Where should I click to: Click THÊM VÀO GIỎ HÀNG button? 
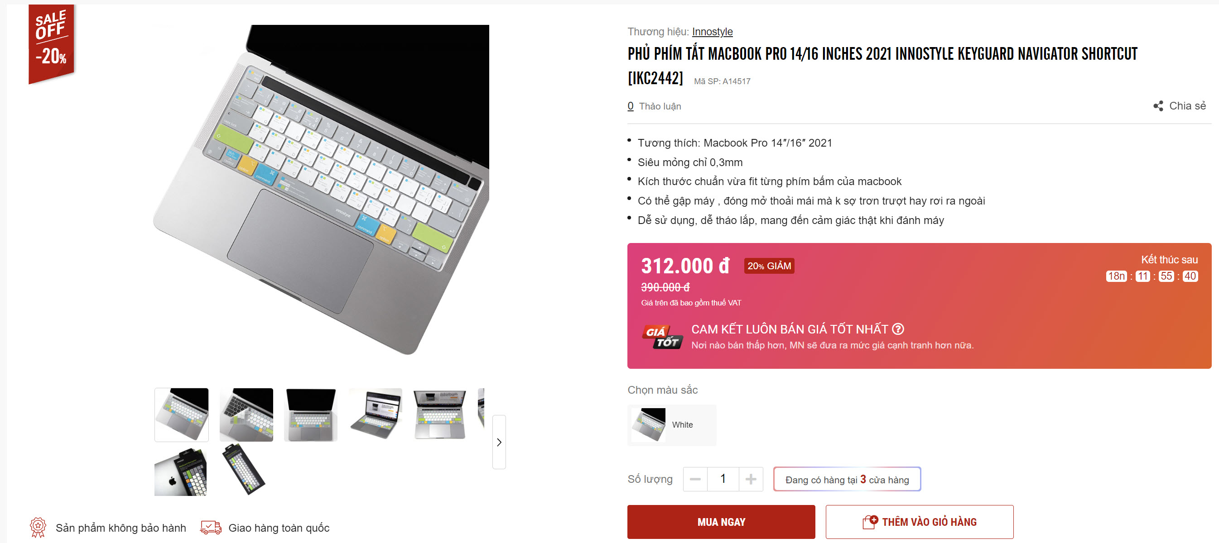[x=919, y=522]
